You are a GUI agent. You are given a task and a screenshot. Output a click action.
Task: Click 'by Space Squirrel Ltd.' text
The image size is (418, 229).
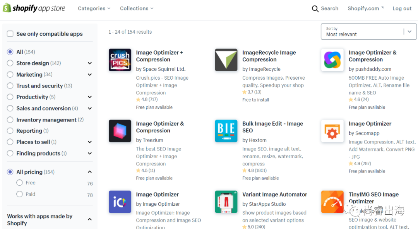tap(161, 69)
